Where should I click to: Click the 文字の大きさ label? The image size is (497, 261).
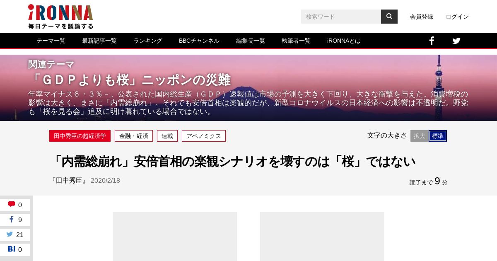(387, 135)
